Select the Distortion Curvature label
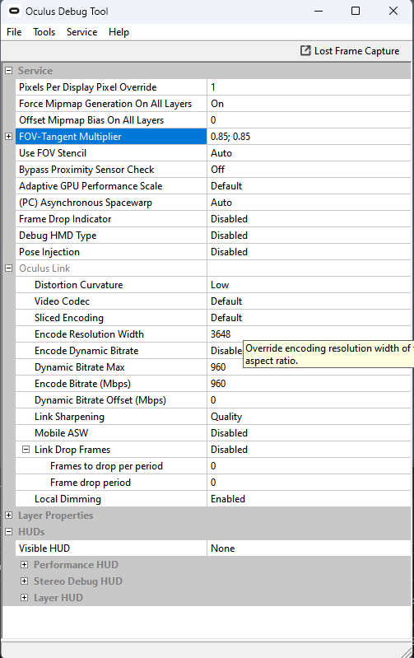Screen dimensions: 414x658 [x=78, y=285]
